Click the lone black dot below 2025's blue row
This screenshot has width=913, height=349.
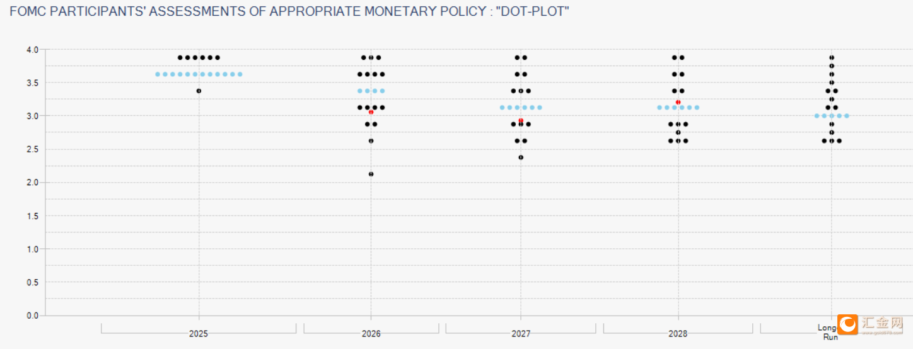pyautogui.click(x=199, y=91)
